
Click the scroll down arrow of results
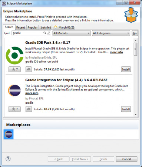coord(136,115)
